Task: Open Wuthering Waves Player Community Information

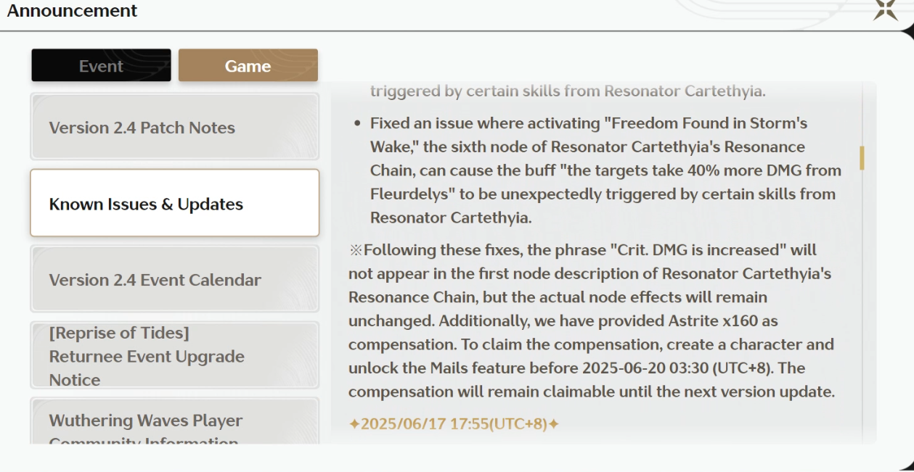Action: pyautogui.click(x=174, y=422)
